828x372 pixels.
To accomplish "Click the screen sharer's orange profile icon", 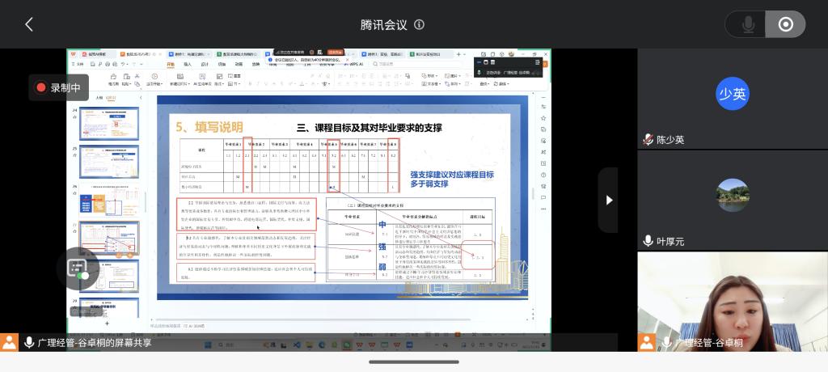I will point(10,342).
